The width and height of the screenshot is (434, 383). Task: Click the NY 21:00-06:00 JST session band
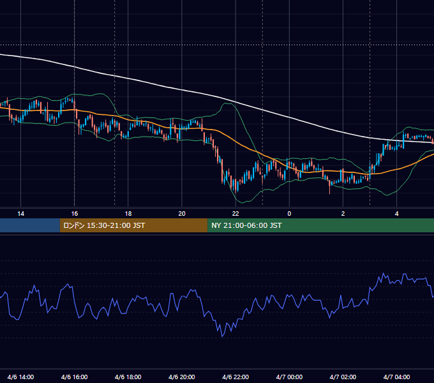321,225
